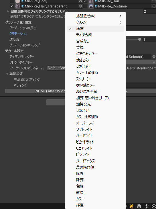Expand the クリスタ submenu arrow
The height and width of the screenshot is (209, 156).
pyautogui.click(x=121, y=22)
